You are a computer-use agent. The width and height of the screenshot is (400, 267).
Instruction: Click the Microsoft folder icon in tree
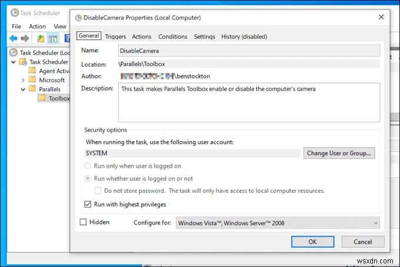click(x=32, y=79)
